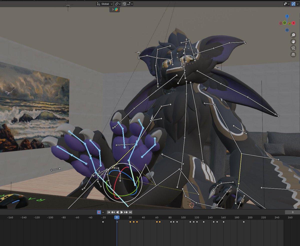This screenshot has width=300, height=246.
Task: Select the white keyframe at frame 120
Action: click(x=197, y=222)
